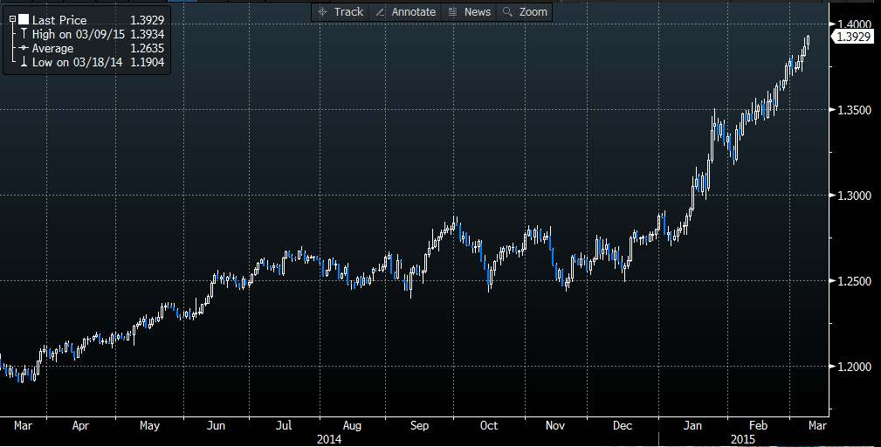Click the May label on time axis

tap(149, 426)
